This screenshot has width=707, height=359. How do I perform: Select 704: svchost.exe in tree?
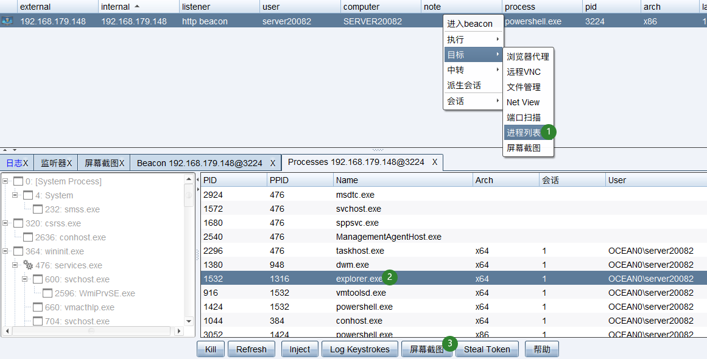(77, 321)
